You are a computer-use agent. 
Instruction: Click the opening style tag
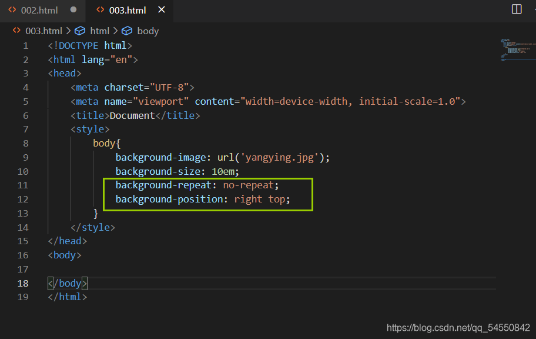point(90,129)
